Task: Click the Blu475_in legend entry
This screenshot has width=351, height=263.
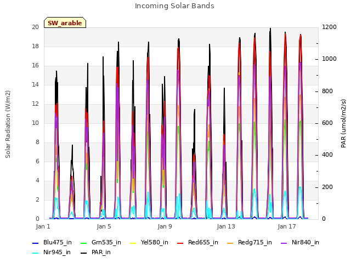Action: 52,242
